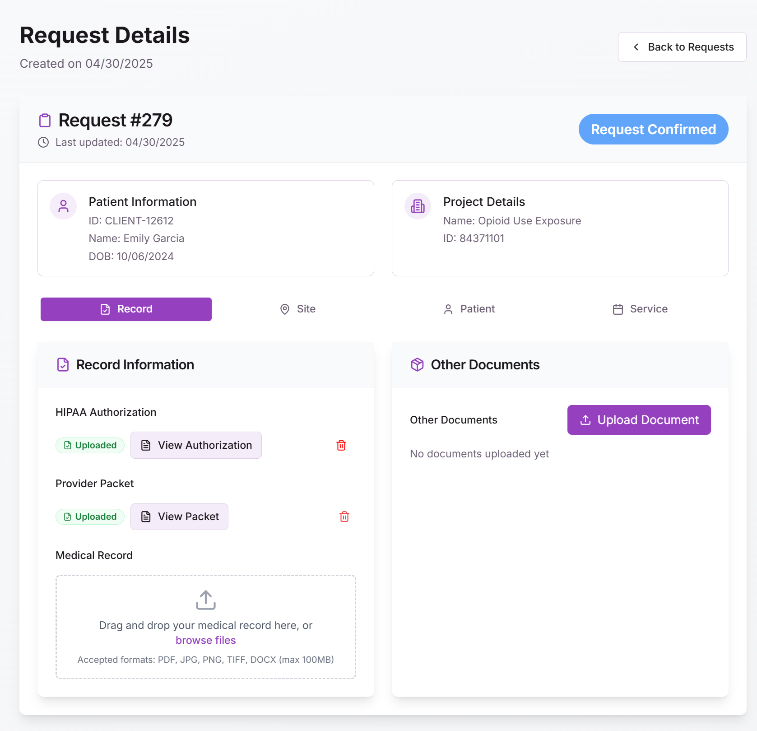This screenshot has width=757, height=731.
Task: Click the HIPAA Authorization Uploaded badge
Action: (x=90, y=445)
